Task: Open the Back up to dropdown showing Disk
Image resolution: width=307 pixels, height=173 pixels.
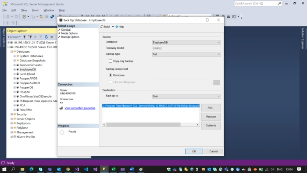Action: click(x=186, y=96)
